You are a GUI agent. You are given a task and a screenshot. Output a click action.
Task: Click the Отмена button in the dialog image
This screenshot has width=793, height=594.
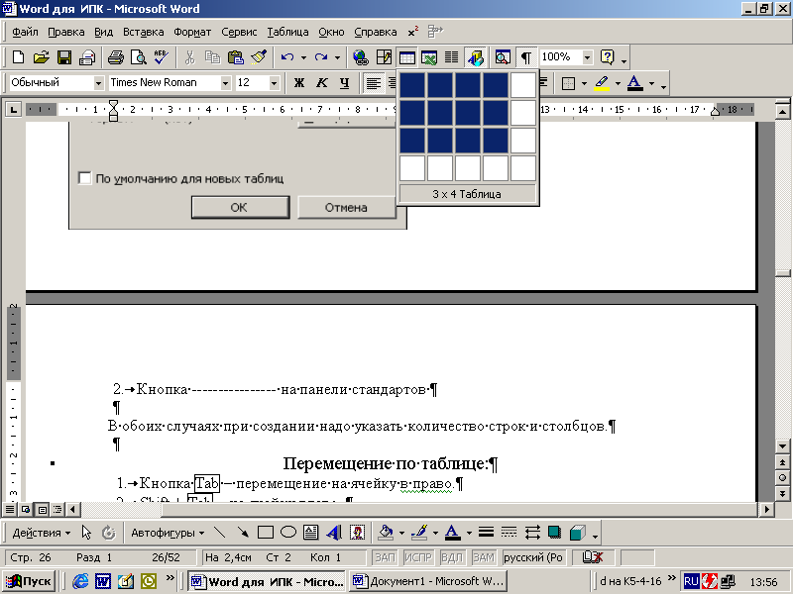(346, 208)
